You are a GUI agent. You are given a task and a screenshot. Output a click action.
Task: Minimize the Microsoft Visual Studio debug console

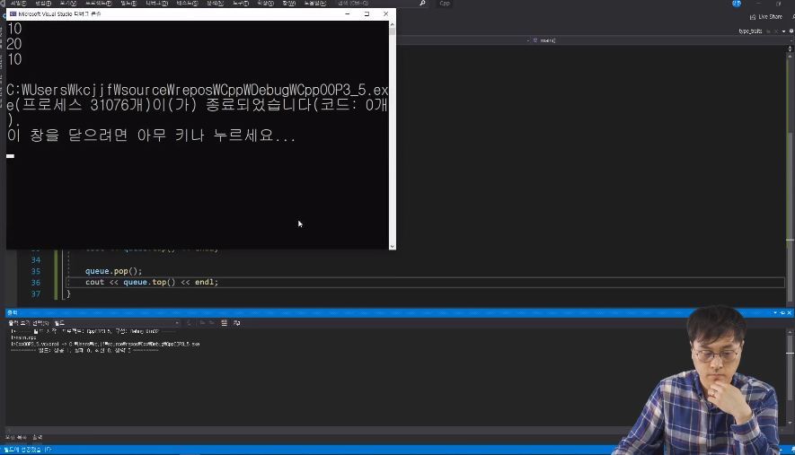pyautogui.click(x=348, y=13)
